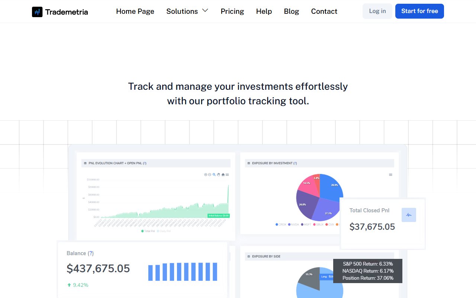Viewport: 476px width, 298px height.
Task: Toggle the CRDX legend entry
Action: (x=281, y=225)
